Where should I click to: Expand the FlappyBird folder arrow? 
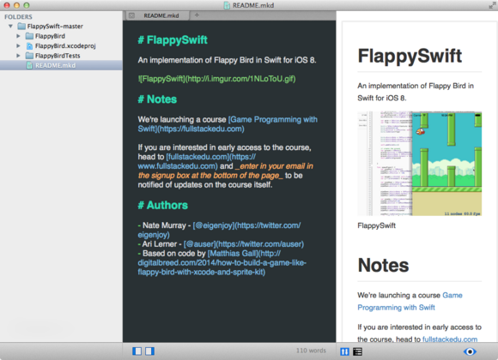point(18,36)
